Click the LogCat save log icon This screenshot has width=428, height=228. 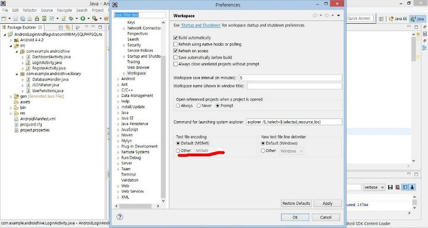390,188
